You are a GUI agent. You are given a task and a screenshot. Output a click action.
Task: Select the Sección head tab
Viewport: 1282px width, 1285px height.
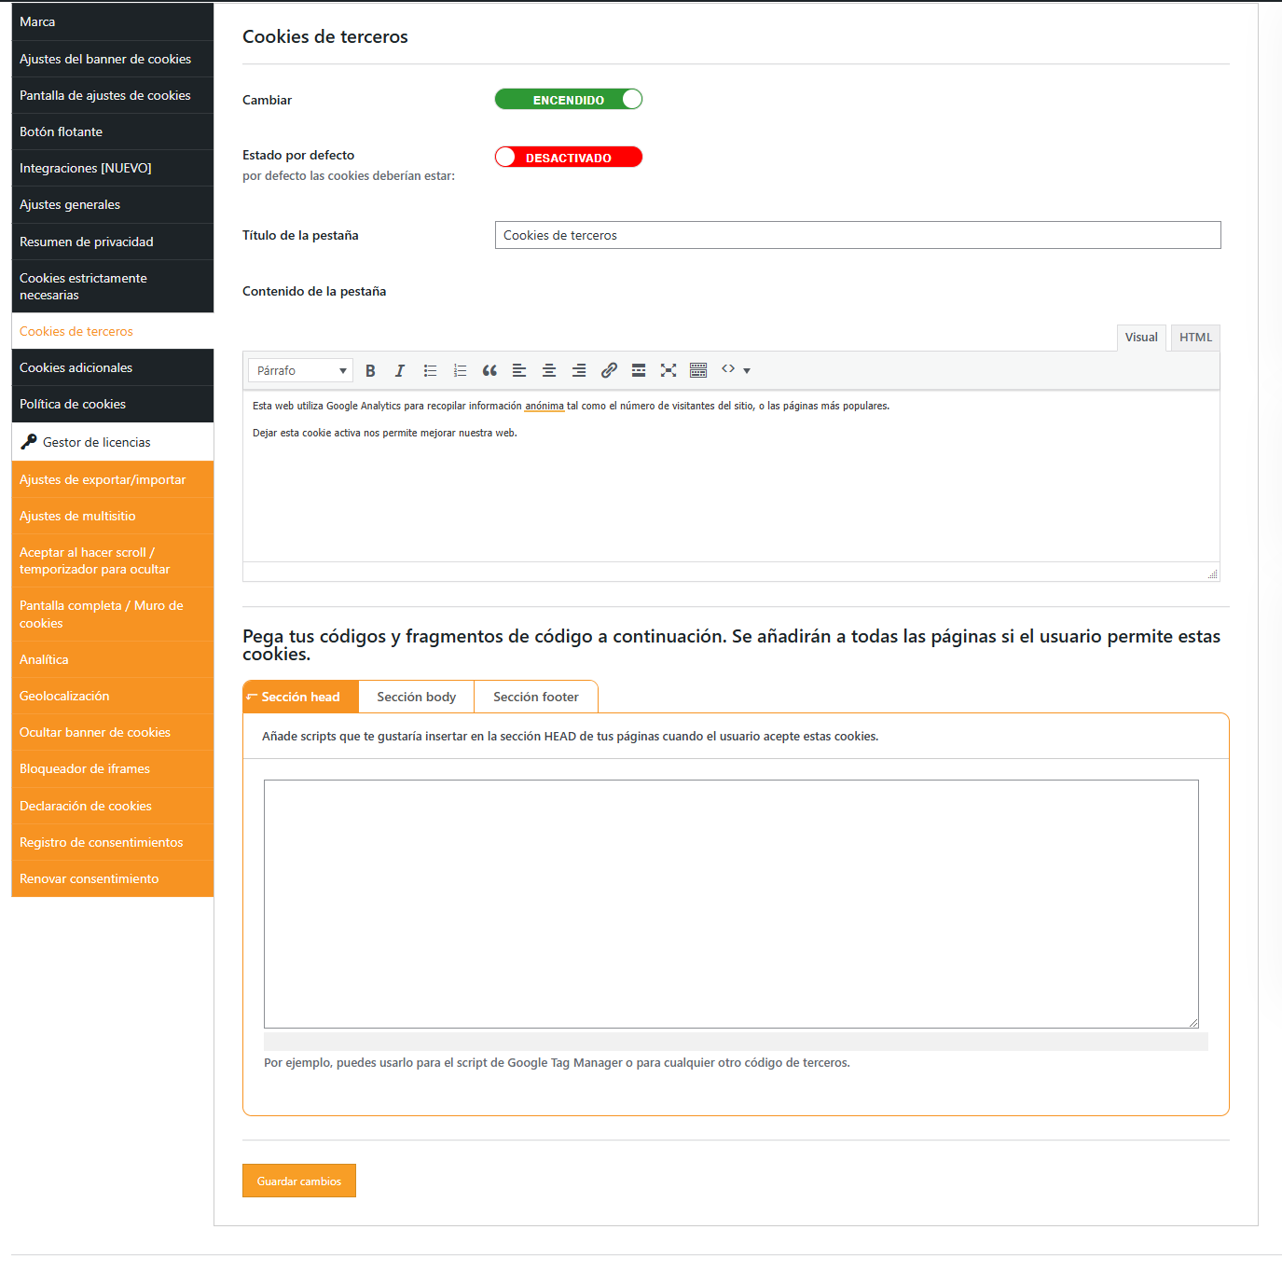click(301, 697)
